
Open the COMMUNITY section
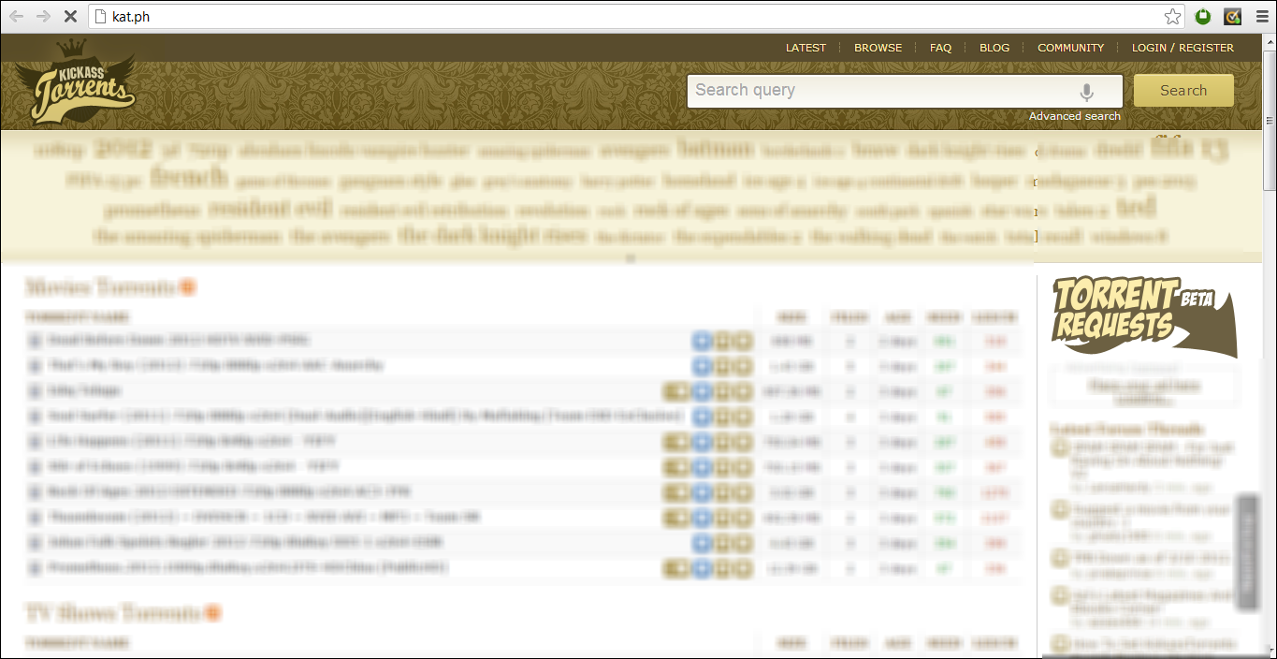pyautogui.click(x=1070, y=48)
